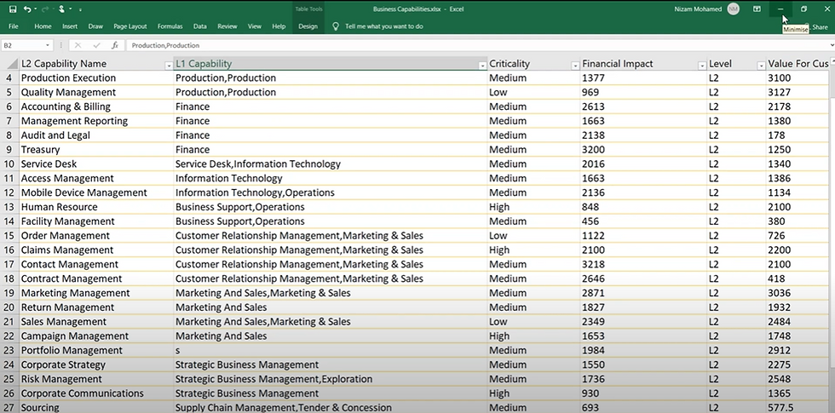Click the Insert Function fx icon
835x413 pixels.
(x=114, y=46)
